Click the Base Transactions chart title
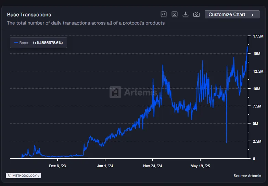 [x=29, y=15]
